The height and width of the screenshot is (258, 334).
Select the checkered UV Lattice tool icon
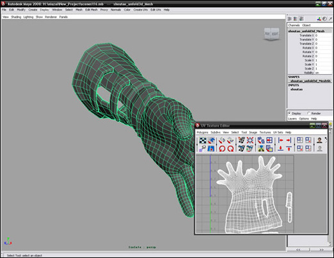pos(203,140)
